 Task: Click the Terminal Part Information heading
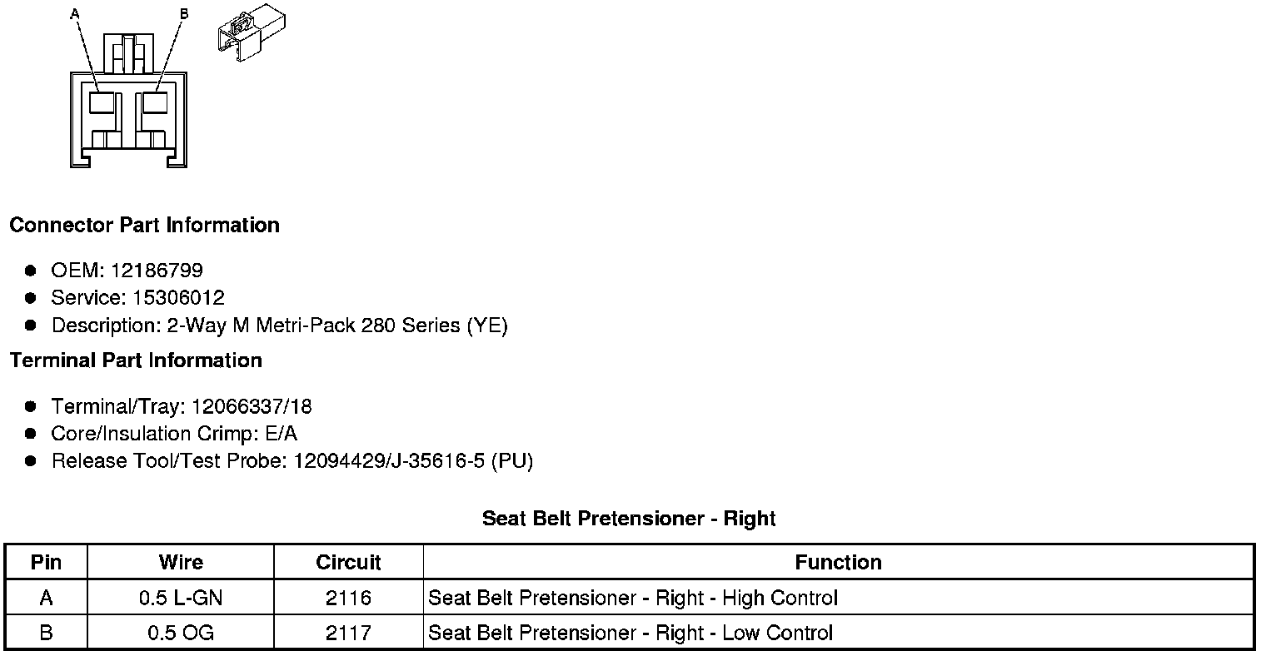[136, 360]
